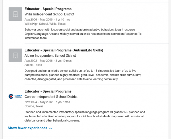Click the Spanish language program description paragraph

[x=85, y=116]
